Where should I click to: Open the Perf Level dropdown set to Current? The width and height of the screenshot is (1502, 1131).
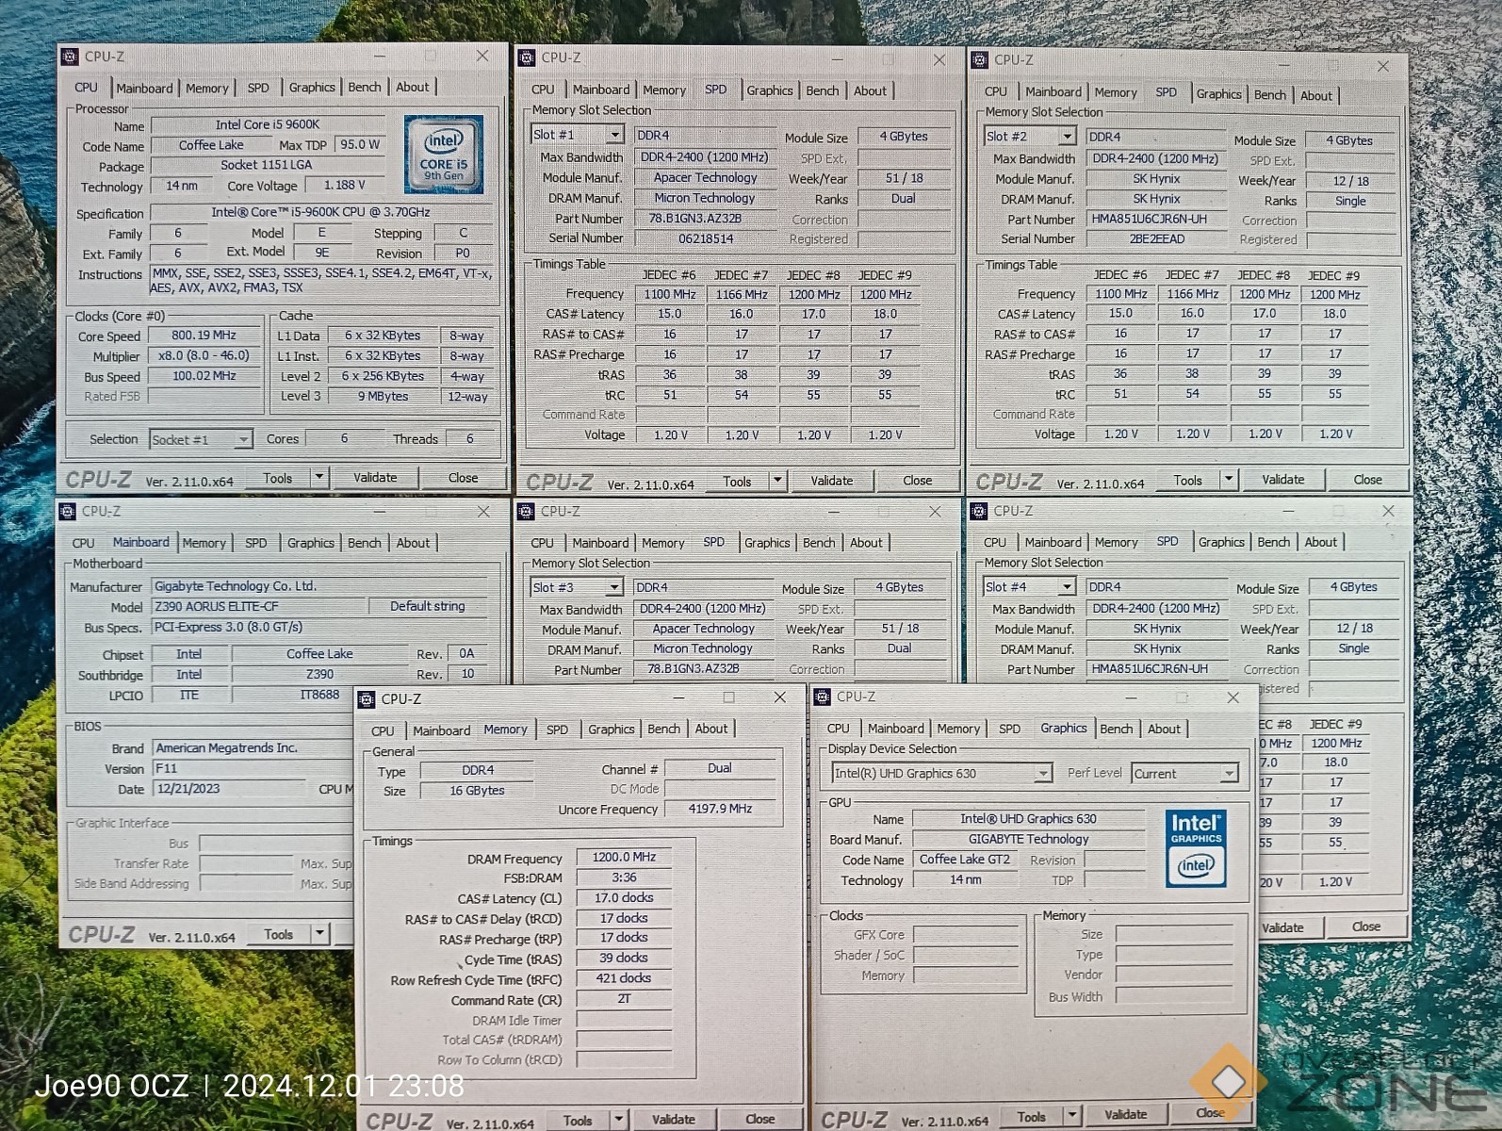tap(1228, 774)
